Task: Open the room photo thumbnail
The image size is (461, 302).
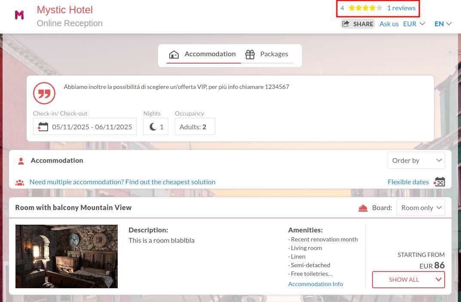Action: coord(67,256)
